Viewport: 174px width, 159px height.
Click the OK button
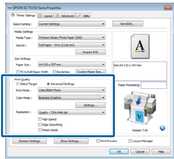[x=119, y=152]
